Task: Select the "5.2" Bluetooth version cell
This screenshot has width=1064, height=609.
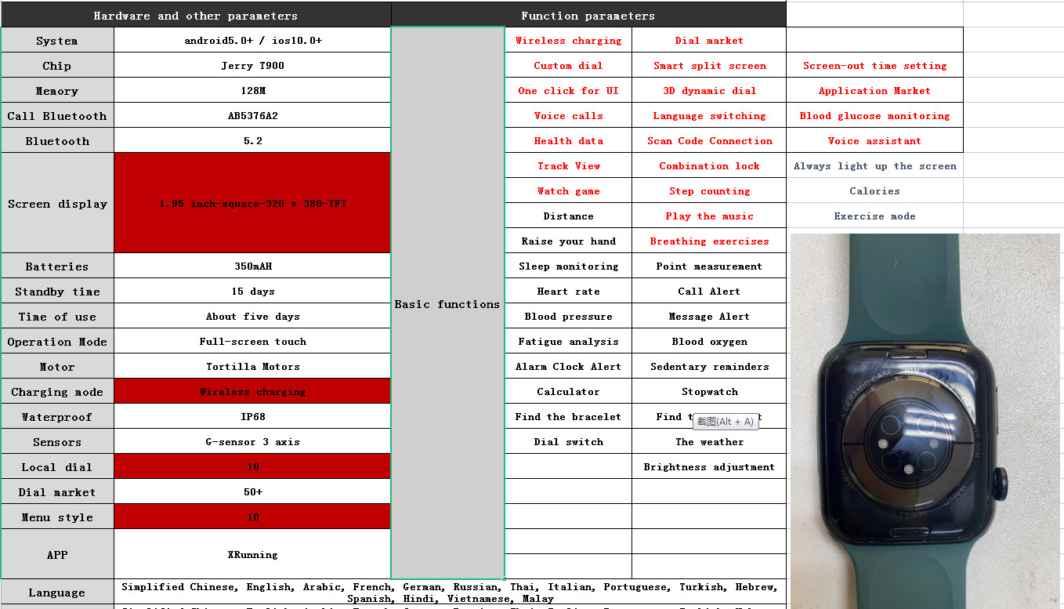Action: click(252, 141)
